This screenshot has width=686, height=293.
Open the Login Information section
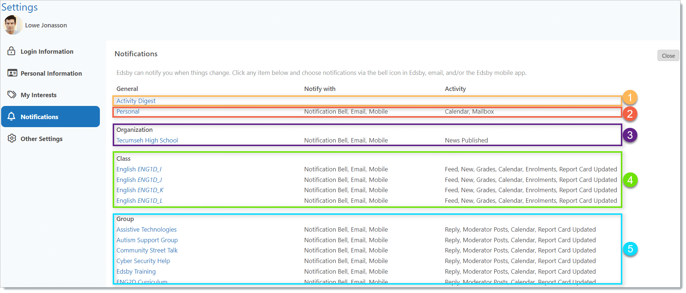pyautogui.click(x=47, y=52)
